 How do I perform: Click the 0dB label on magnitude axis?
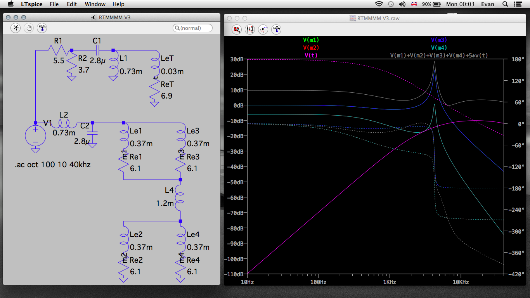[239, 105]
